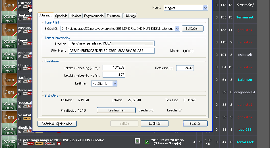Click the Tallózás browse button

(x=192, y=29)
